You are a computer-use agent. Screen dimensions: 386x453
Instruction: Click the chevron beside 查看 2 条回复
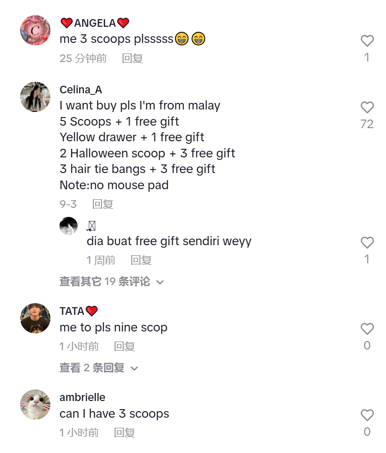[134, 369]
